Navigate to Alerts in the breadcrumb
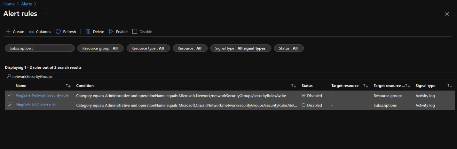 [x=26, y=4]
